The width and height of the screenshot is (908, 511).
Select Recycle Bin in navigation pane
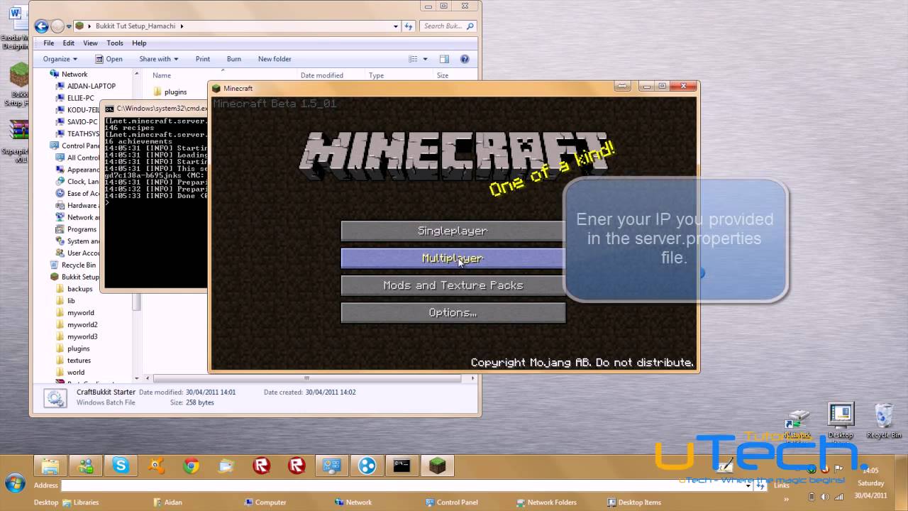79,265
